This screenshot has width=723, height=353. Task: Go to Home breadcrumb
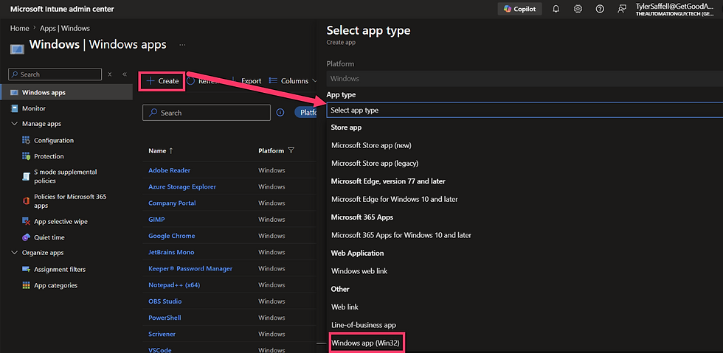(19, 29)
